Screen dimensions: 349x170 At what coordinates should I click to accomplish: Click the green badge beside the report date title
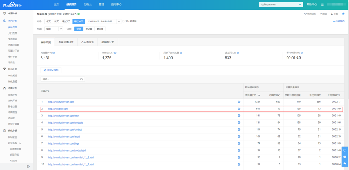79,14
